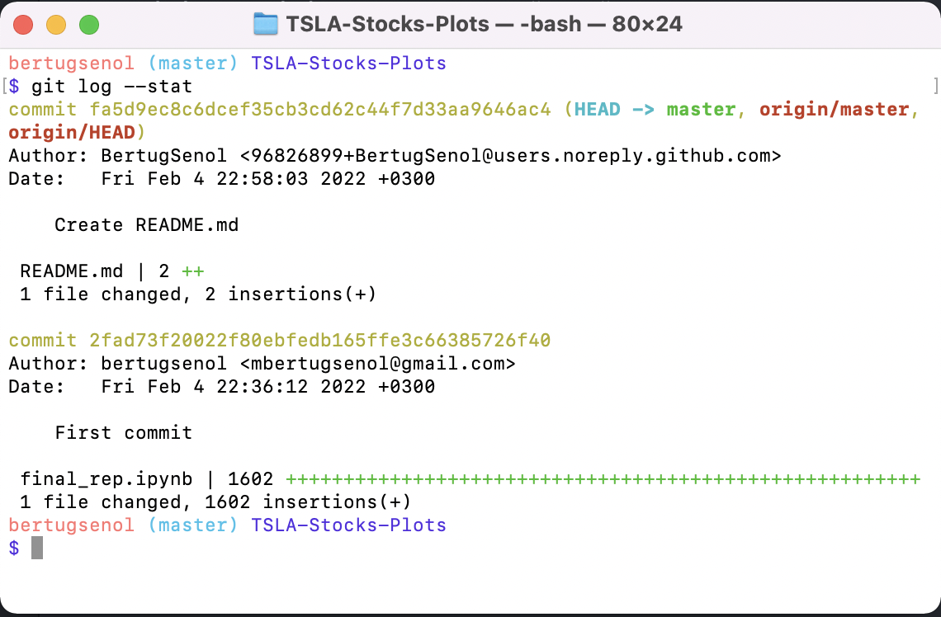Click the green 'master' branch label after HEAD
Image resolution: width=941 pixels, height=617 pixels.
pos(701,110)
